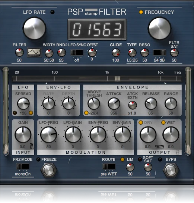
Task: Toggle the DRY output LED
Action: point(141,122)
